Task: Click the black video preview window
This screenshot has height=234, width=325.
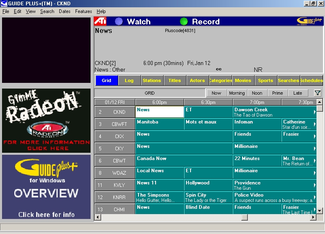Action: point(46,50)
